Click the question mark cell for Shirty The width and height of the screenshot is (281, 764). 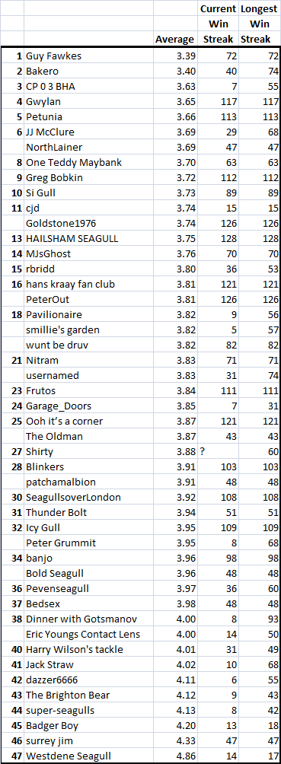coord(218,452)
